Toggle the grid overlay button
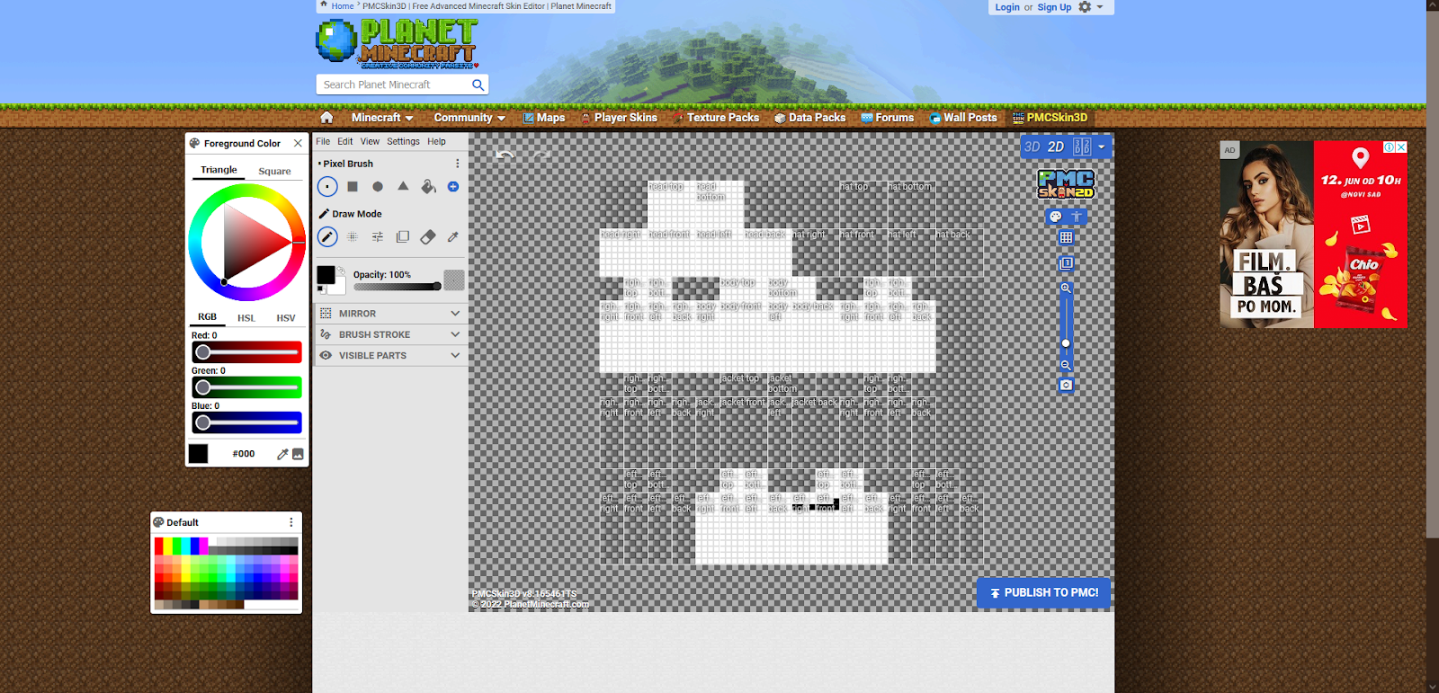1439x693 pixels. click(x=1066, y=238)
